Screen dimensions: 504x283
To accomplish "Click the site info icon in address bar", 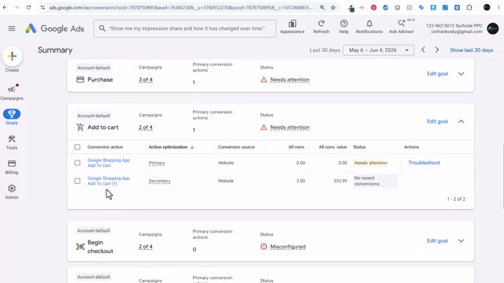I will point(43,7).
